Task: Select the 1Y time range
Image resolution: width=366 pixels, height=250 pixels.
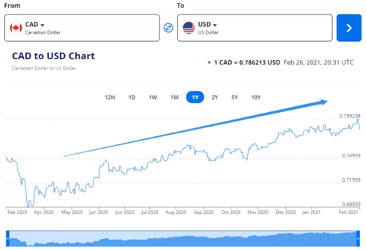Action: pyautogui.click(x=195, y=97)
